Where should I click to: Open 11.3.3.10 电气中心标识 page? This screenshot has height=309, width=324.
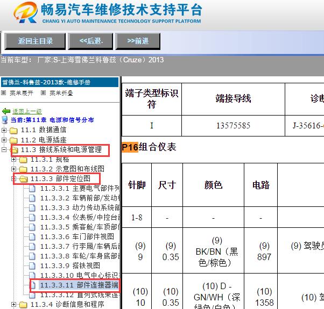pos(80,275)
